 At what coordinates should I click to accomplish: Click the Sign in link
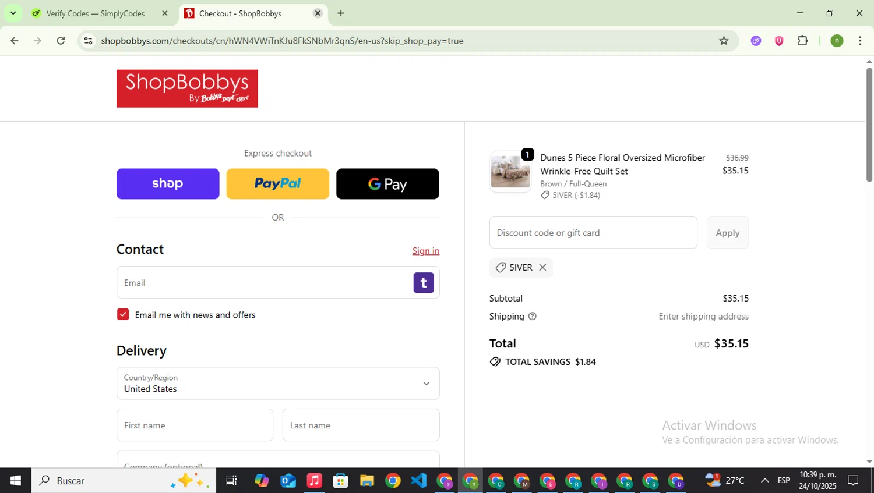426,251
